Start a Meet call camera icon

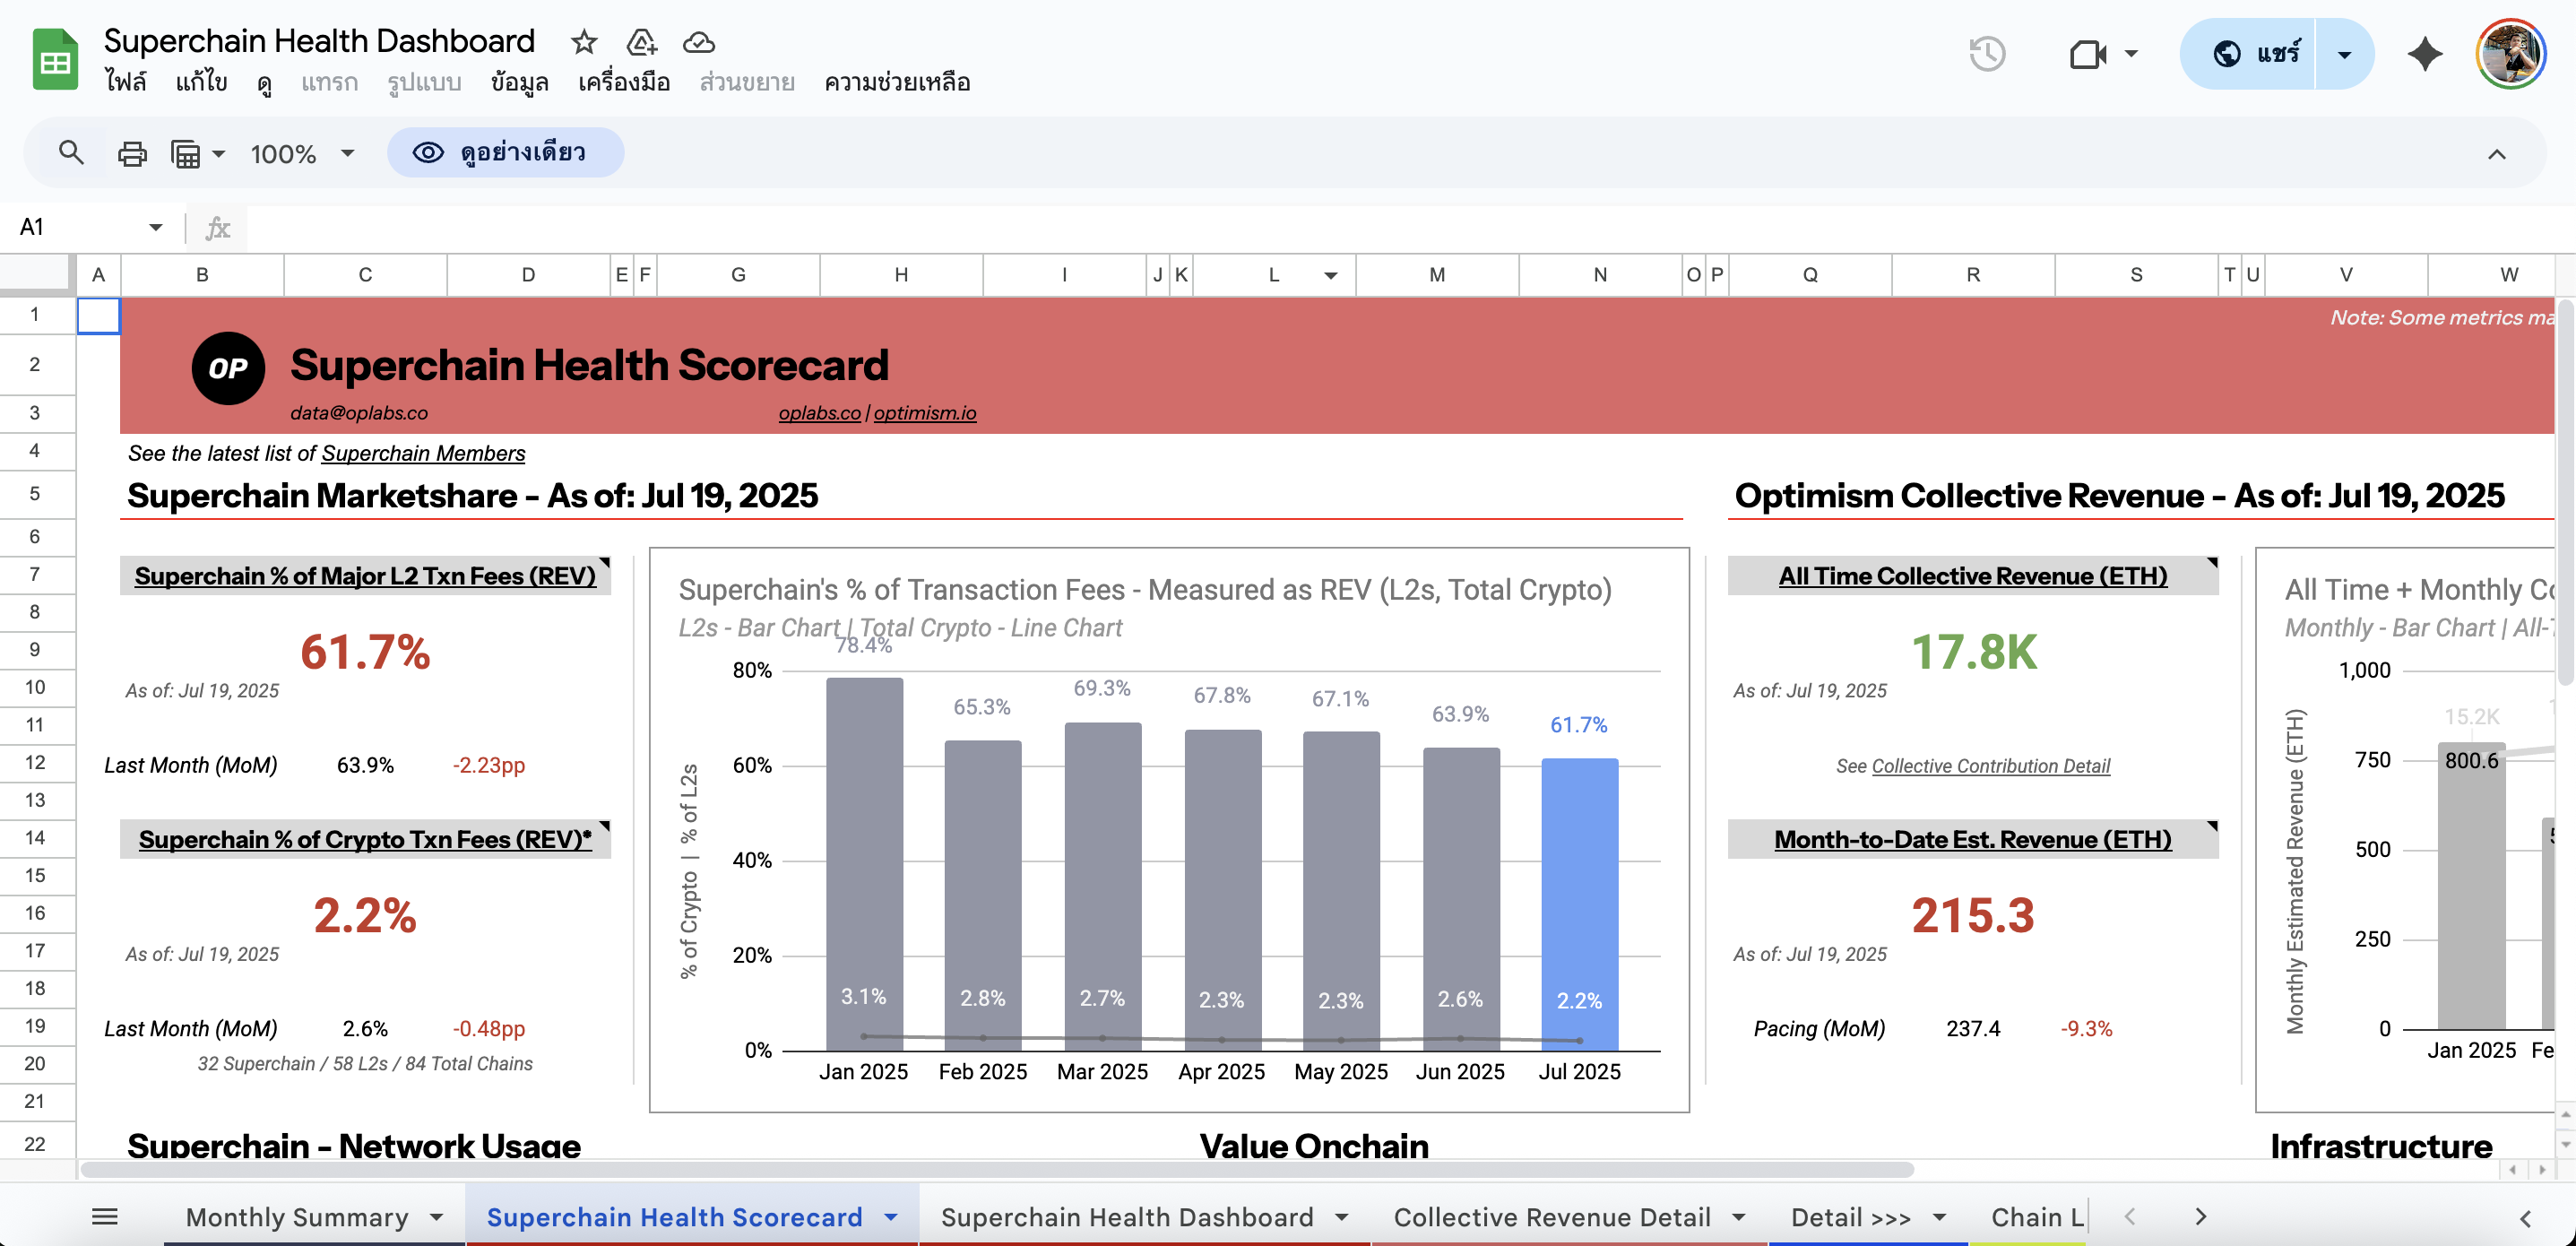coord(2088,54)
